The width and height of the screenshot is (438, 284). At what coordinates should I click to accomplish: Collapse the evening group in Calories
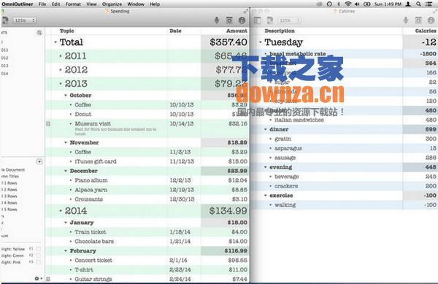(x=266, y=167)
